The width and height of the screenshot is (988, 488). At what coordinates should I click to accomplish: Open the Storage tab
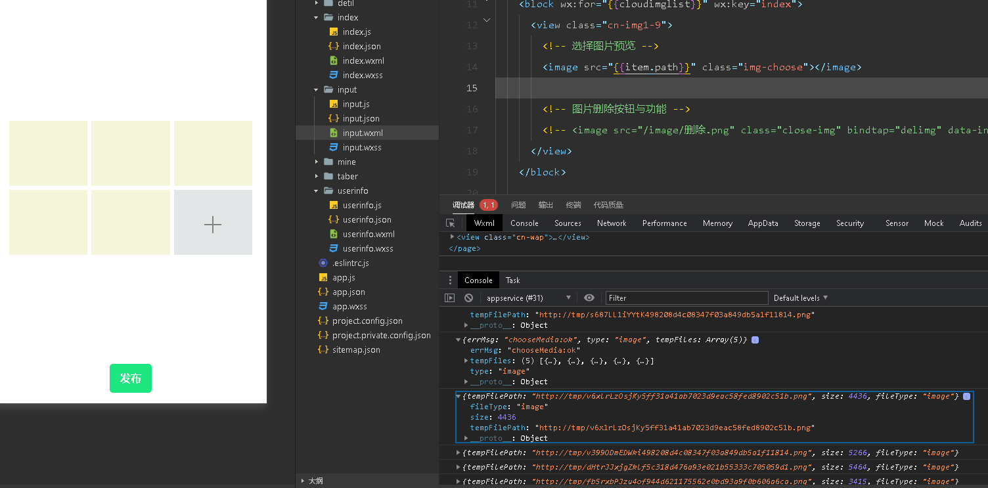[807, 223]
